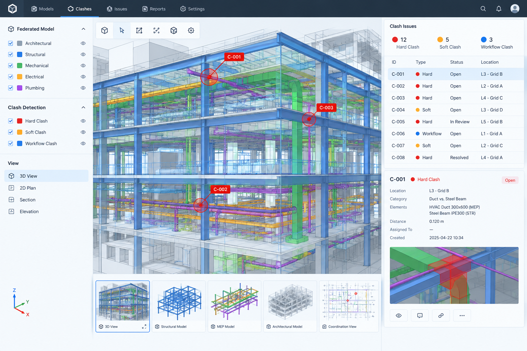The width and height of the screenshot is (527, 351).
Task: Click the app logo cube icon
Action: pos(12,9)
